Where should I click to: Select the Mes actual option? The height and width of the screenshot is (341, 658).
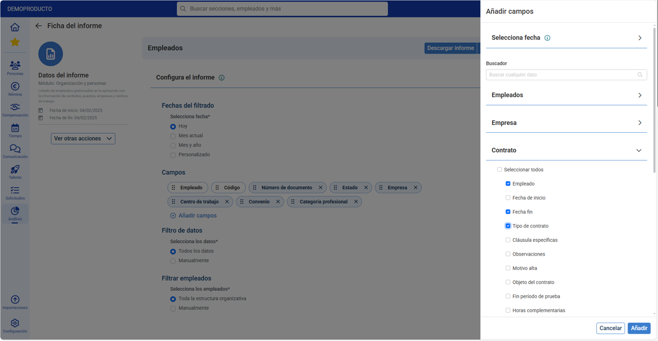click(173, 136)
